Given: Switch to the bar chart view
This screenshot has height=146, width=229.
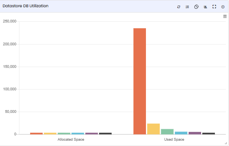Looking at the screenshot, I should click(x=205, y=7).
